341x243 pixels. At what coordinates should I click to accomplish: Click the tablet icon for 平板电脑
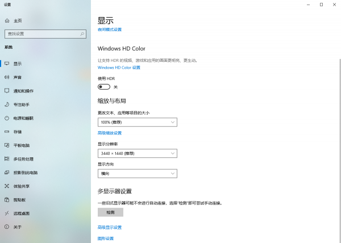[x=7, y=145]
